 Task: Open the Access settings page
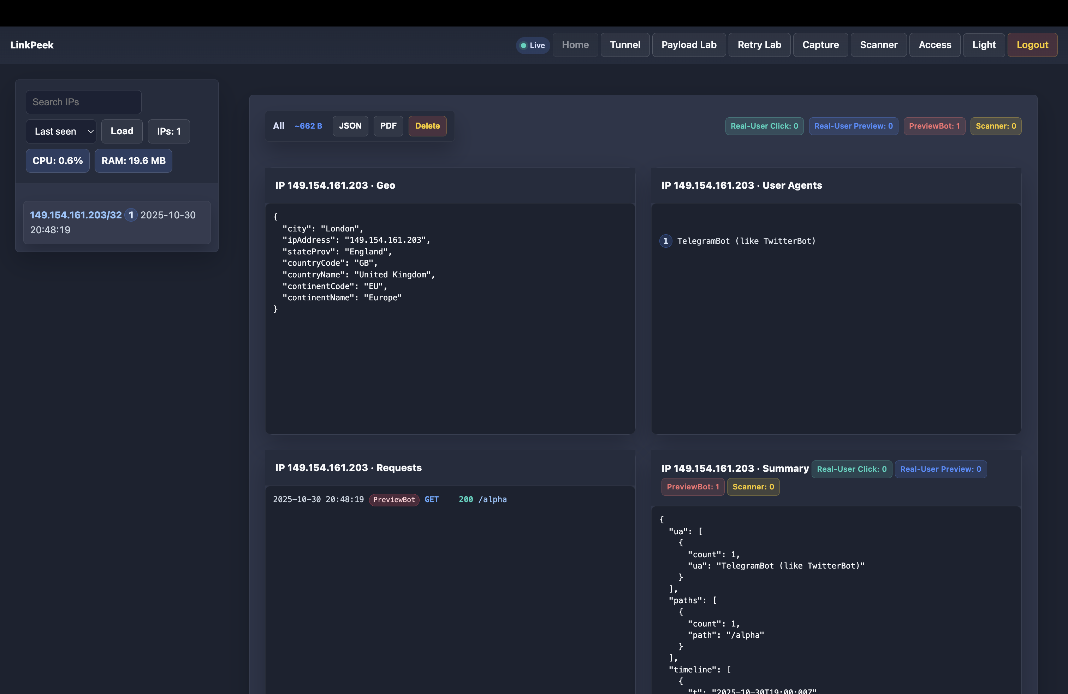point(934,45)
